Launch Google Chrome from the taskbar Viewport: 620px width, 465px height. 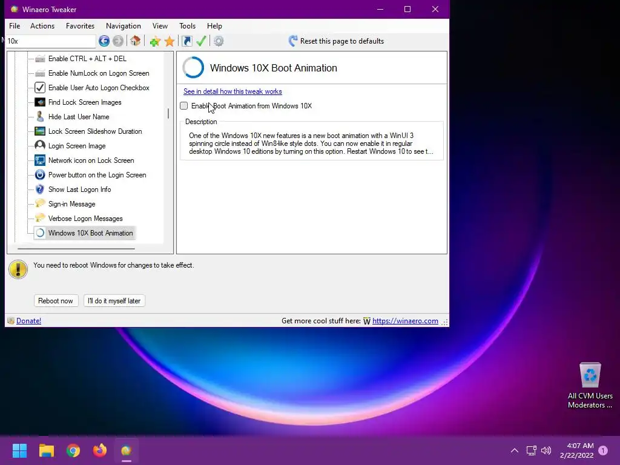[x=73, y=450]
